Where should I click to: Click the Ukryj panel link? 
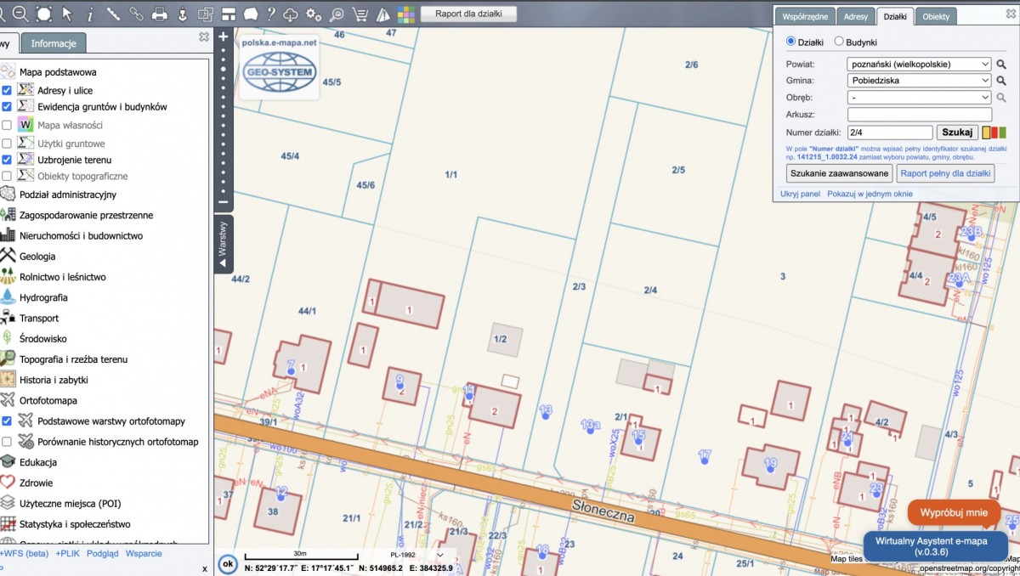point(800,194)
